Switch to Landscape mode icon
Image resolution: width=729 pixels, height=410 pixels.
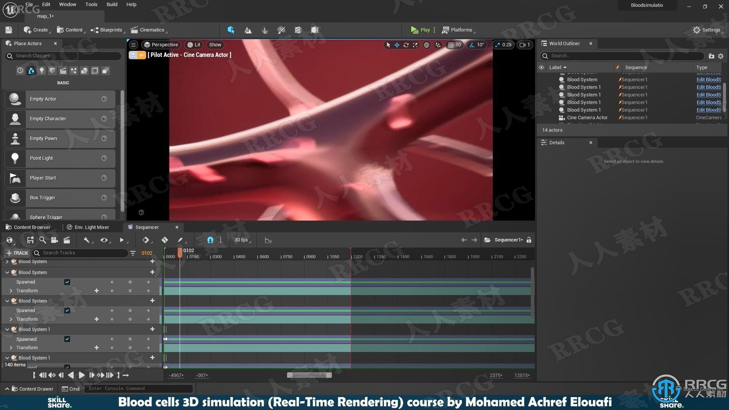[x=248, y=30]
